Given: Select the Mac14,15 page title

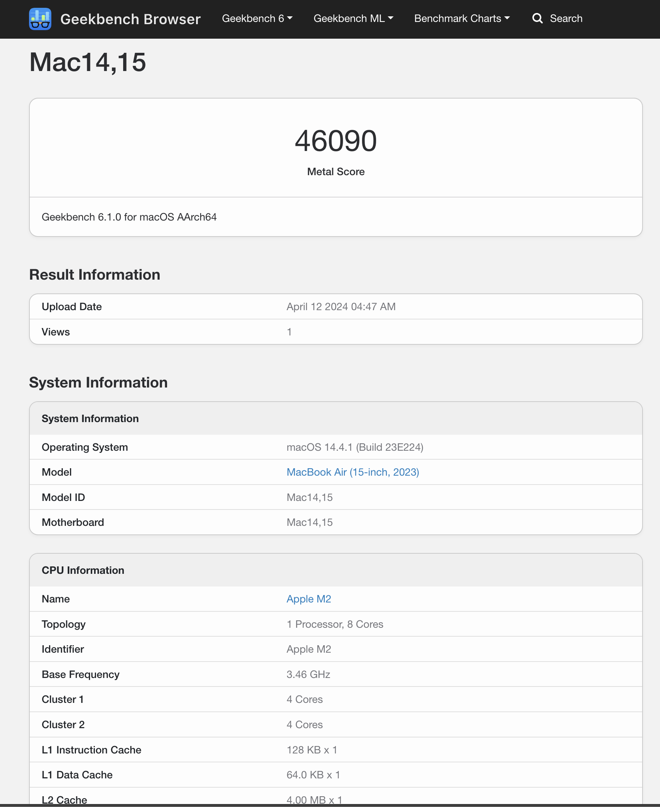Looking at the screenshot, I should 88,62.
